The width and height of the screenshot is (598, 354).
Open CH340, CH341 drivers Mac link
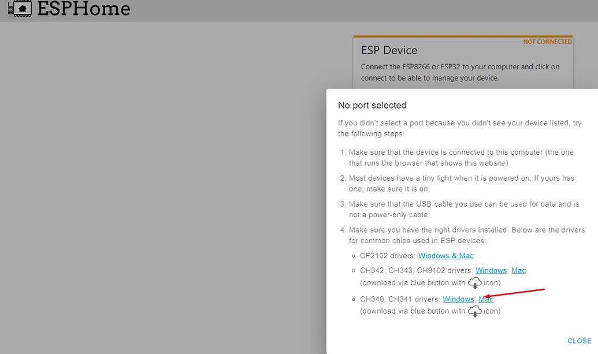(486, 299)
